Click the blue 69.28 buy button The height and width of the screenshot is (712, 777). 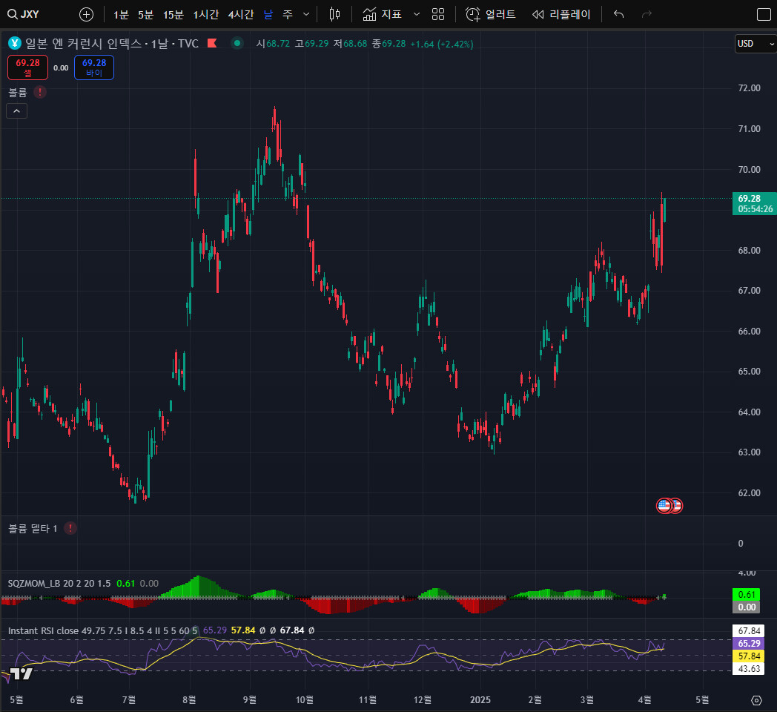click(x=93, y=67)
